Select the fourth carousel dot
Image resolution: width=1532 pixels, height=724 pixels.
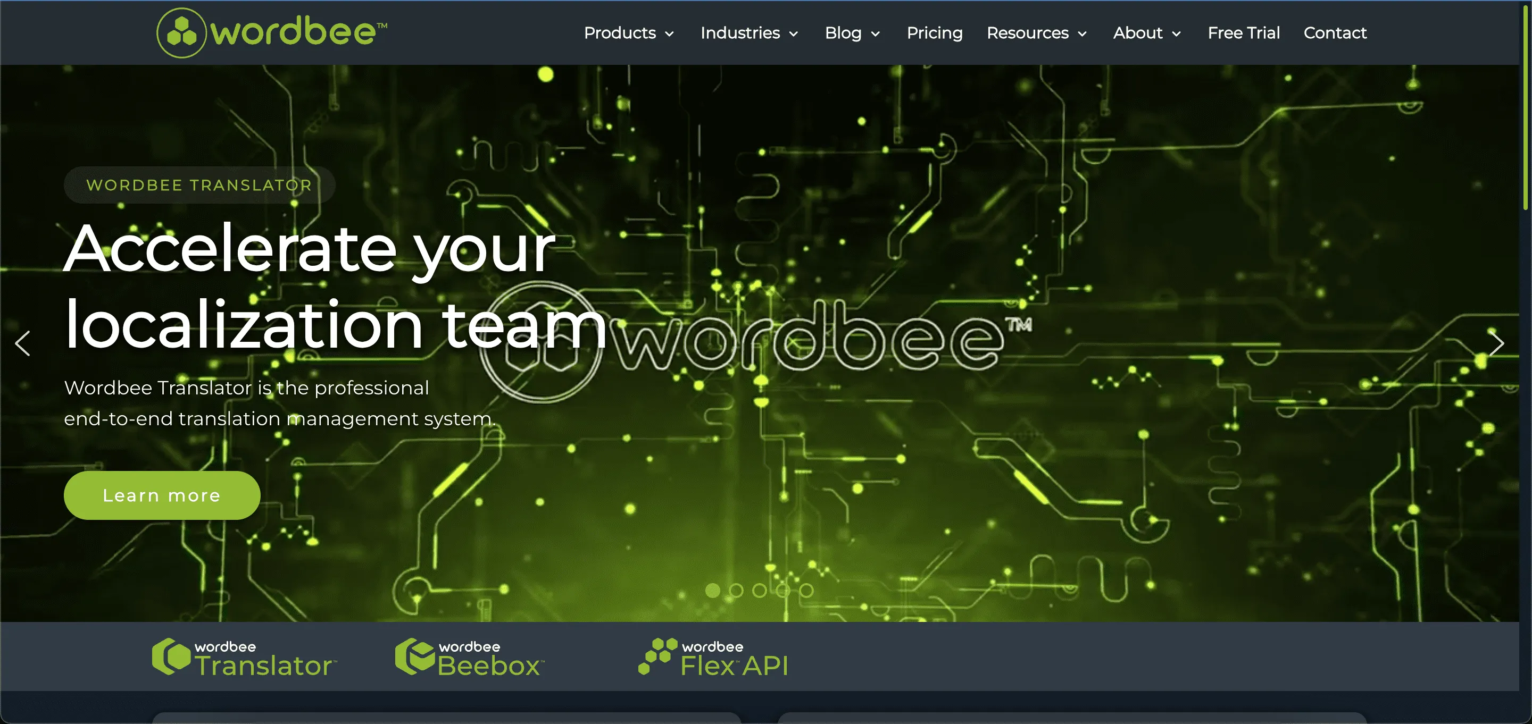(x=782, y=590)
